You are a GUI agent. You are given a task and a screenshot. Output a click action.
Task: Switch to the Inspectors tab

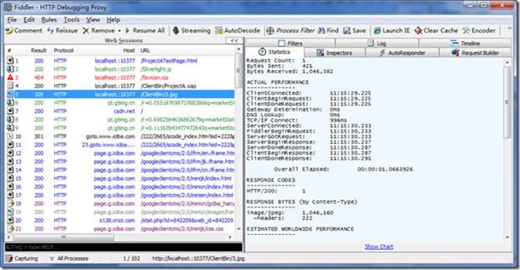[x=334, y=53]
